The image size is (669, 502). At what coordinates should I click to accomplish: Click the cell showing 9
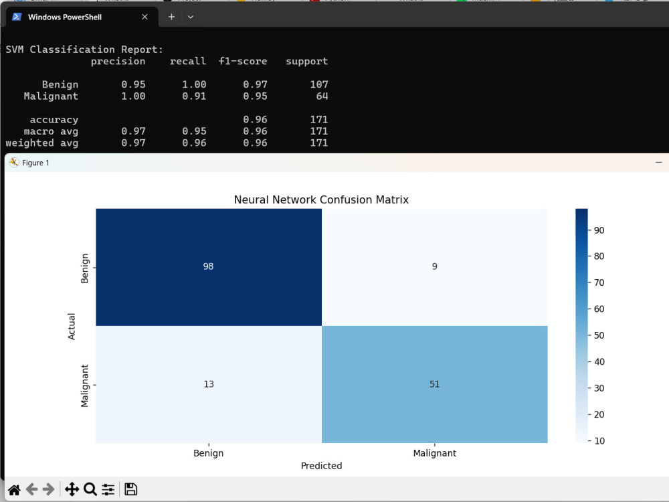435,267
